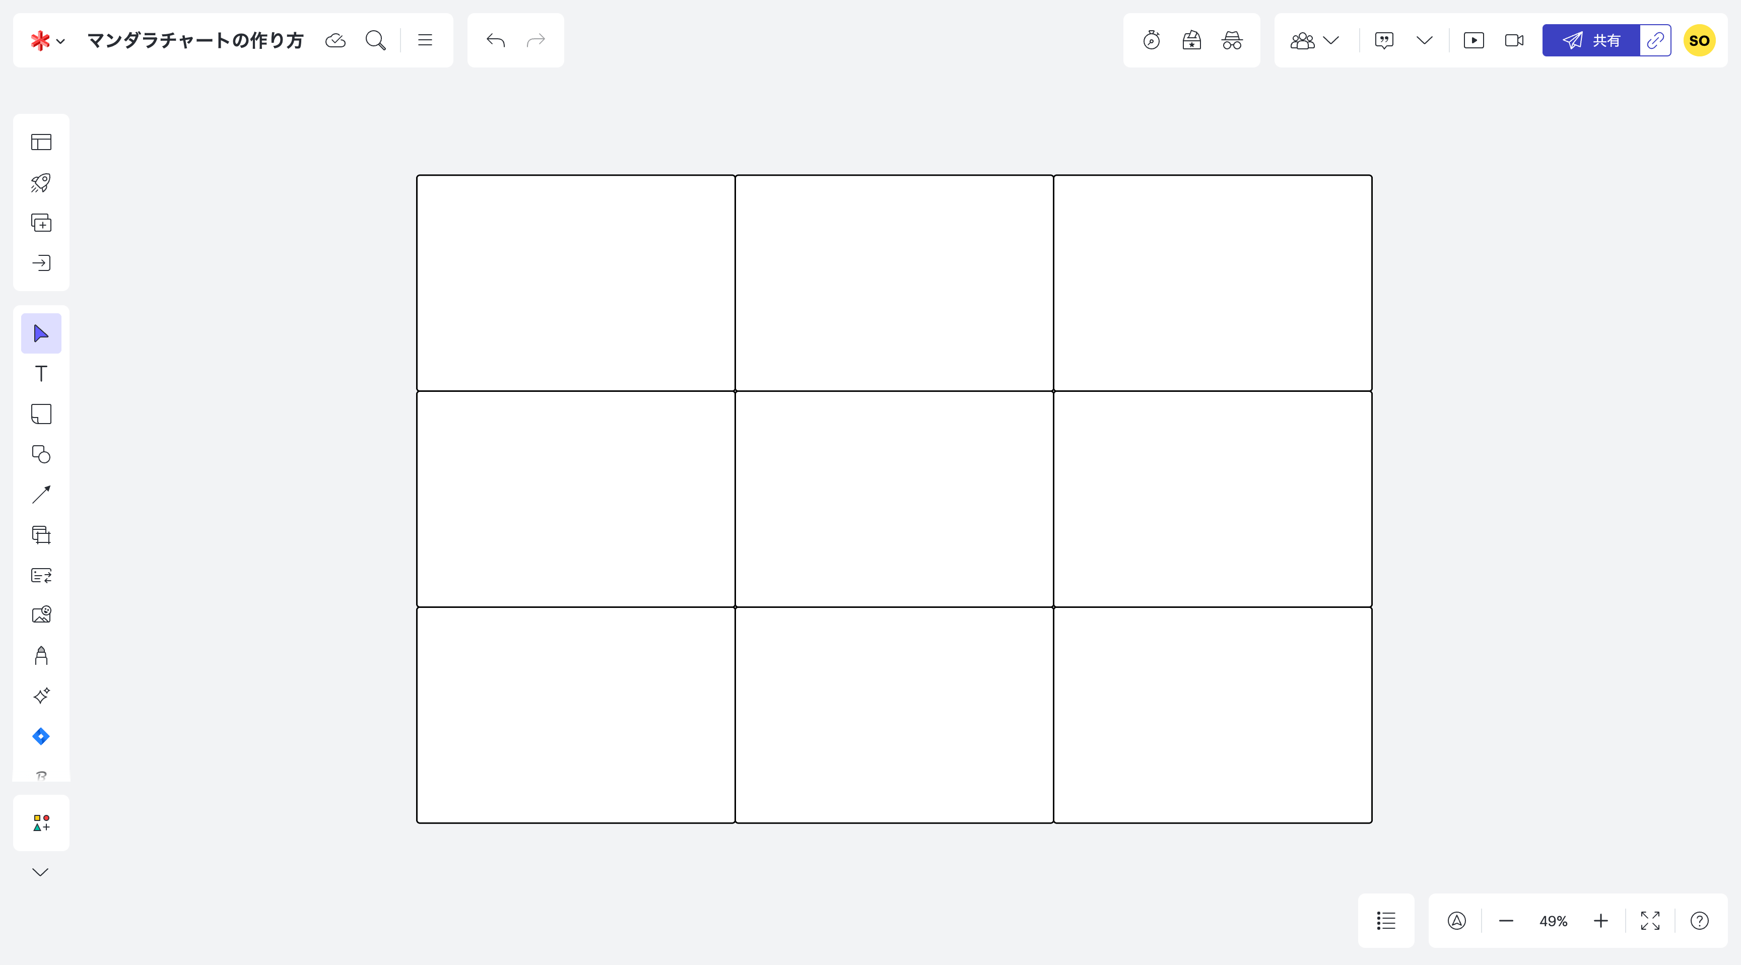This screenshot has width=1741, height=965.
Task: Expand the comments options chevron
Action: 1424,41
